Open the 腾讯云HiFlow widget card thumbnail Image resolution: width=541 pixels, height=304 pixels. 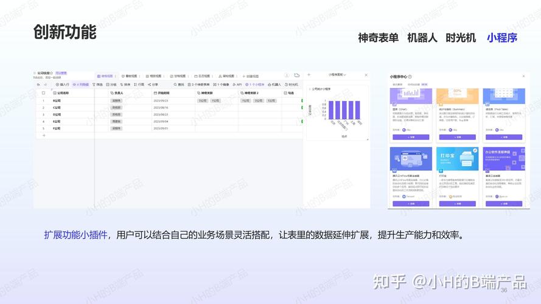pyautogui.click(x=411, y=159)
